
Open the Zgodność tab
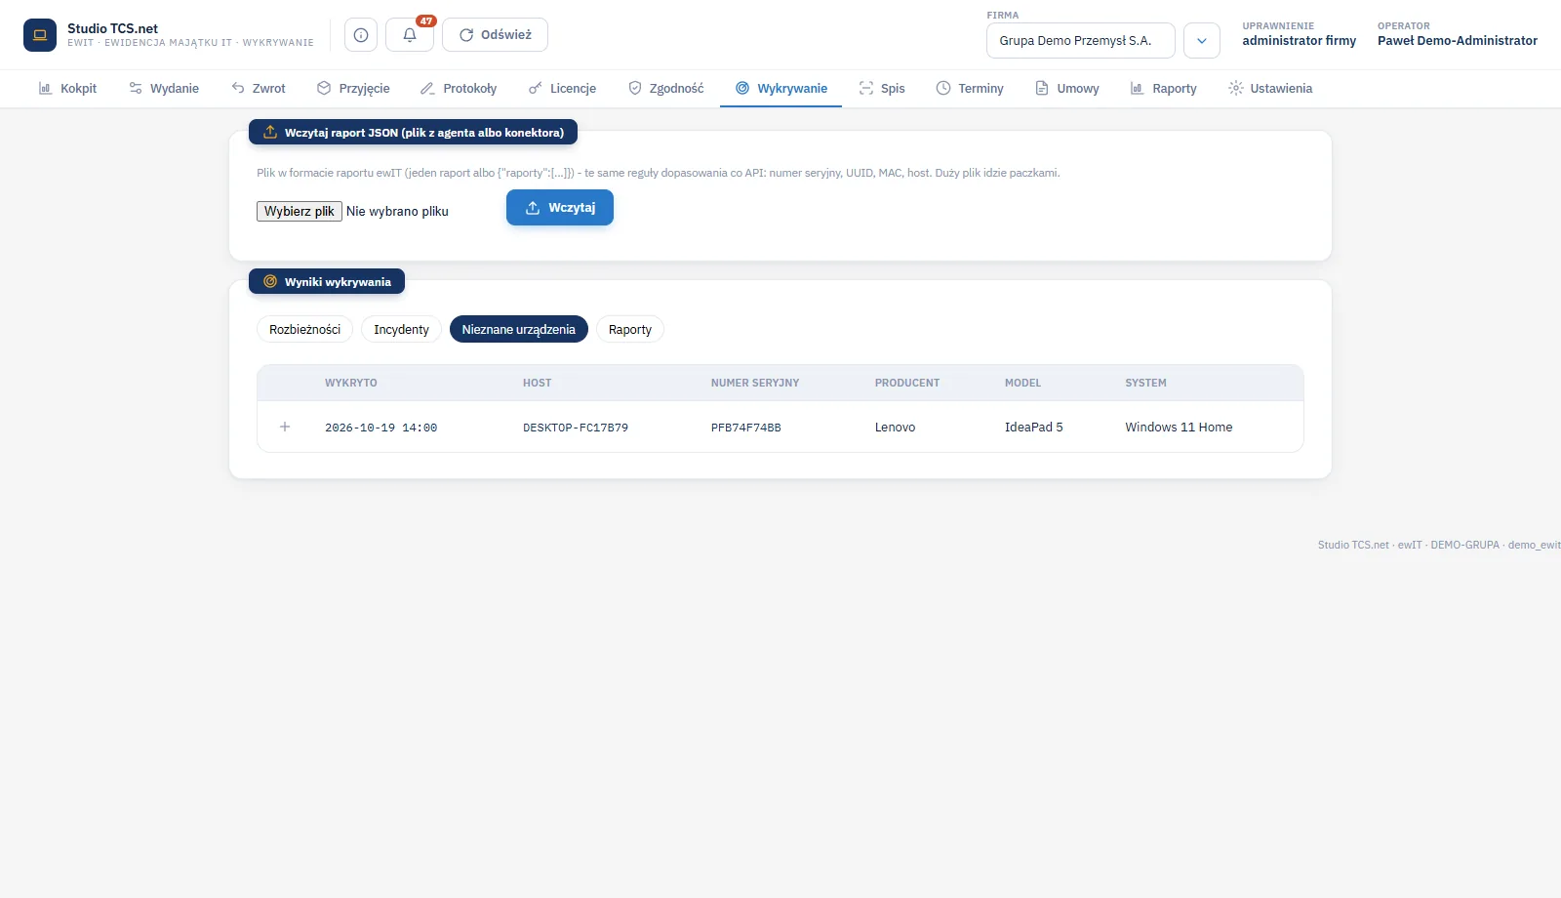[x=665, y=89]
